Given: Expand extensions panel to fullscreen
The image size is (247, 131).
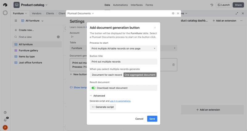Looking at the screenshot, I should (237, 13).
